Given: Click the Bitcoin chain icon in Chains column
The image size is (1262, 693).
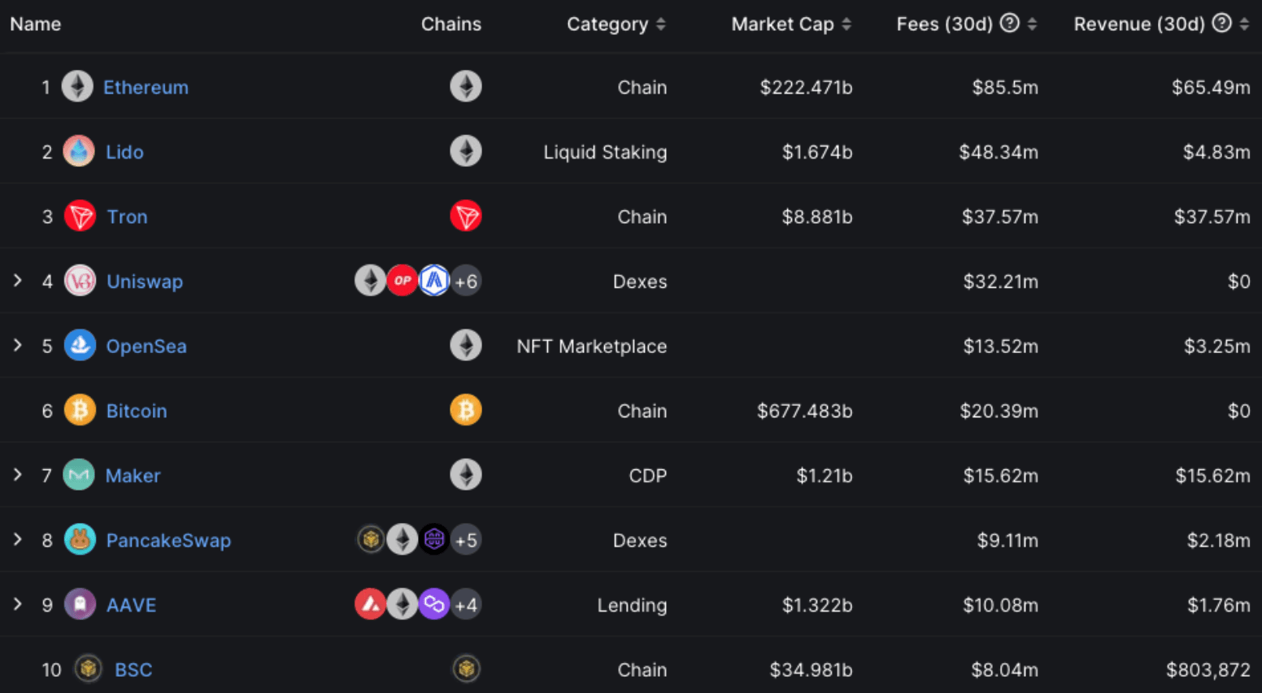Looking at the screenshot, I should tap(466, 410).
